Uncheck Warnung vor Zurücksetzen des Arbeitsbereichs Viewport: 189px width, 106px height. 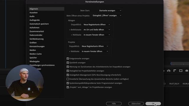pyautogui.click(x=68, y=67)
